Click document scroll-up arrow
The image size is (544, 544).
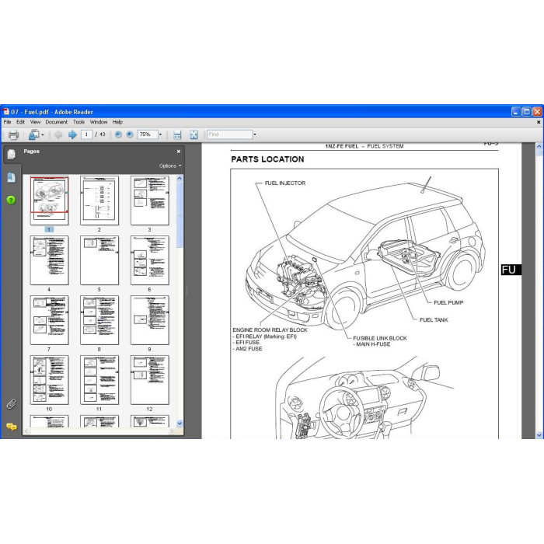point(539,146)
